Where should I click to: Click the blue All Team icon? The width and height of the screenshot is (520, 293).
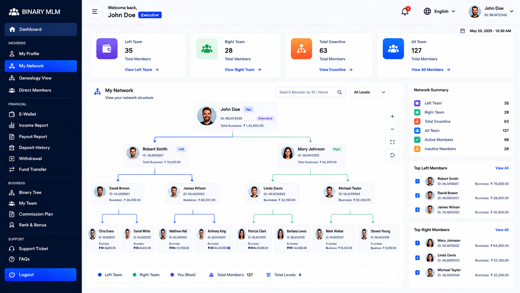click(x=393, y=49)
